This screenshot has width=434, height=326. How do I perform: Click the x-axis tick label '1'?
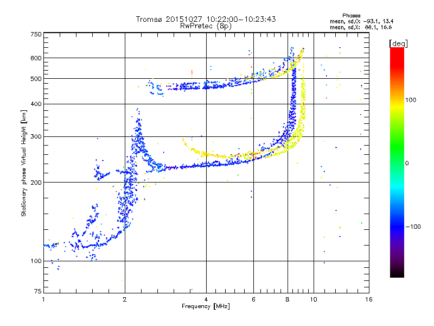pos(43,299)
